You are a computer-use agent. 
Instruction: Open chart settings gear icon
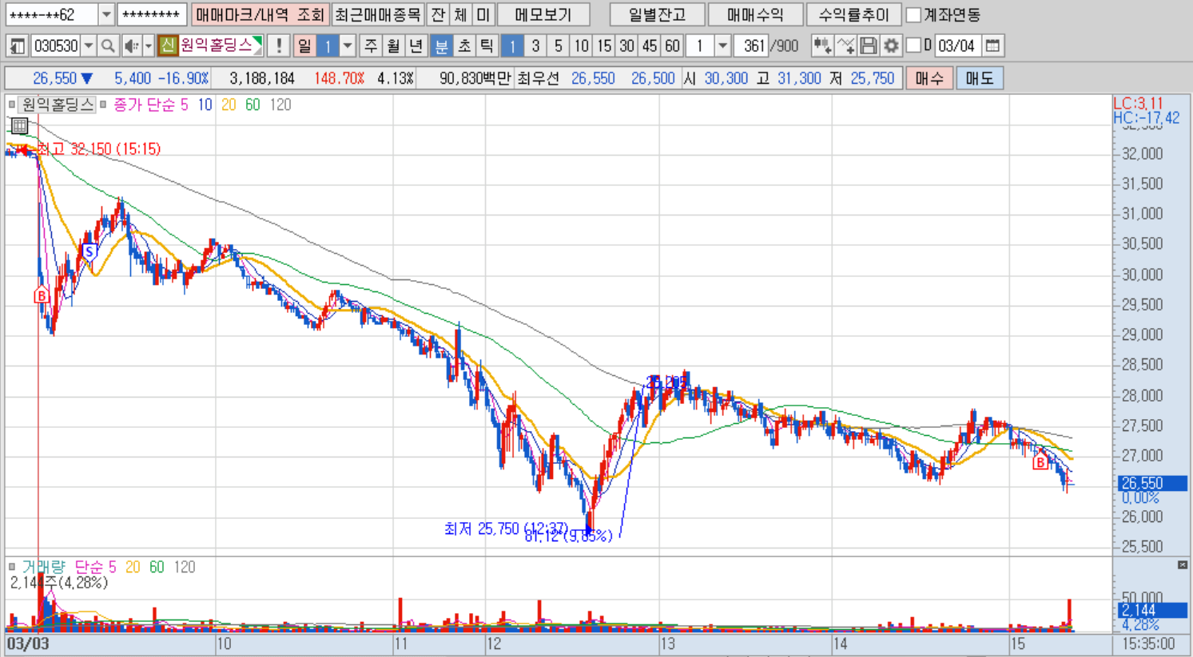tap(891, 46)
